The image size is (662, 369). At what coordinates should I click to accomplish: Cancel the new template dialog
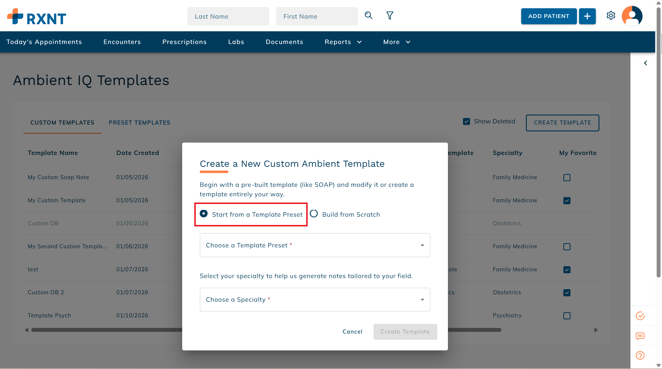pos(352,332)
